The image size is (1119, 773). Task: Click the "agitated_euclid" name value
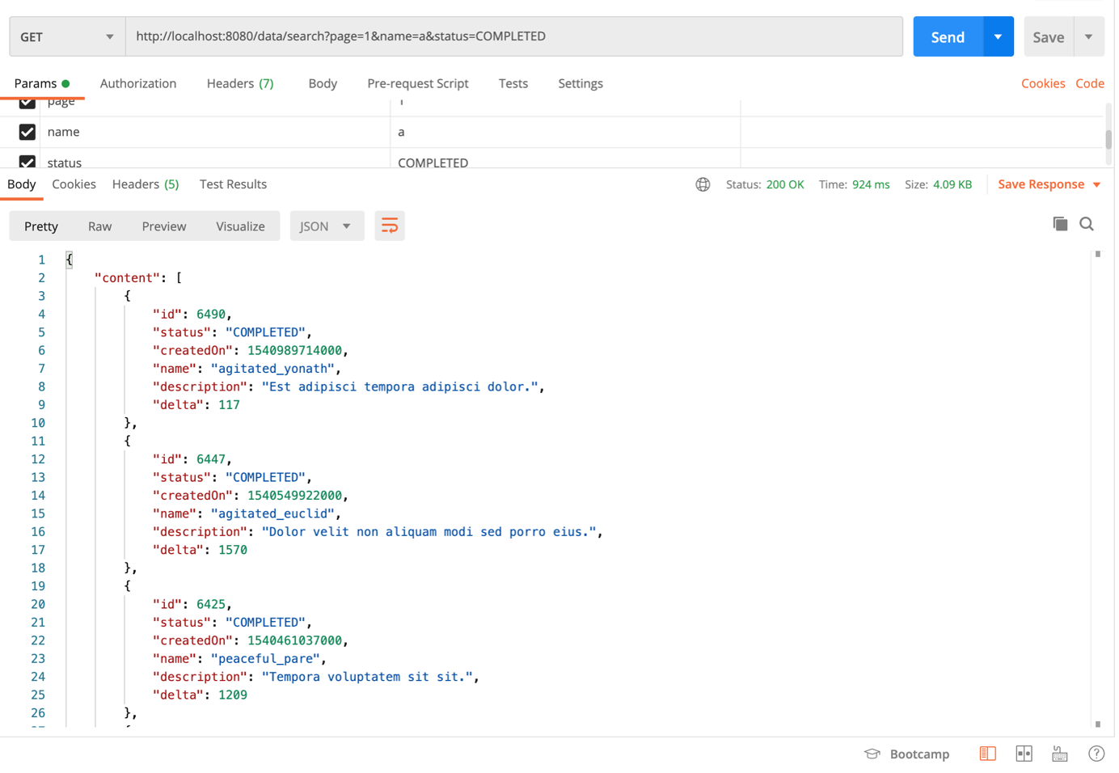[x=272, y=514]
